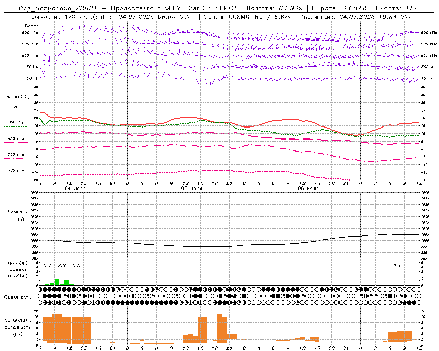Image resolution: width=439 pixels, height=351 pixels.
Task: Click the Широта: 63.872 value
Action: (339, 8)
